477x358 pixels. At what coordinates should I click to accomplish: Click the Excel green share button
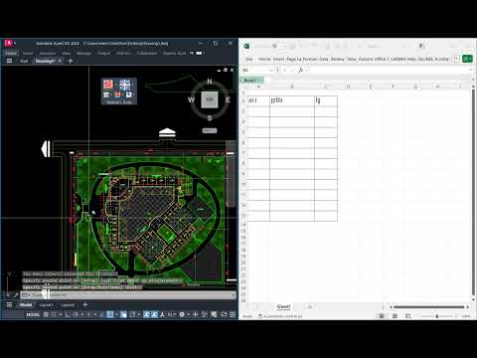point(467,59)
